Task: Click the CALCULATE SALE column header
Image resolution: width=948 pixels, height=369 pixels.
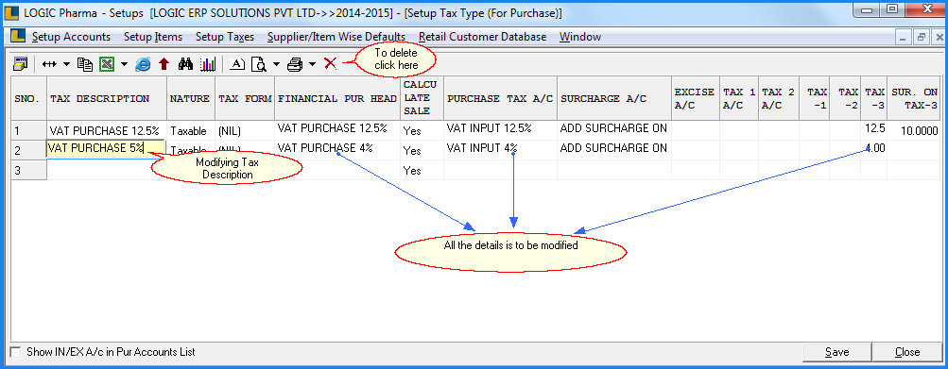Action: (422, 98)
